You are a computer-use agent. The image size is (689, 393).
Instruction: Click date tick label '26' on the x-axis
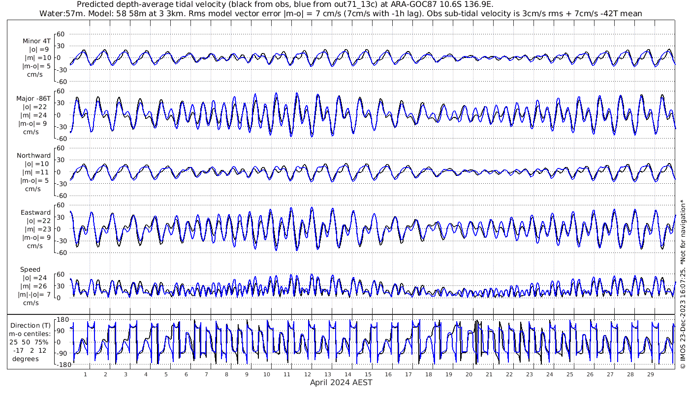pyautogui.click(x=590, y=374)
